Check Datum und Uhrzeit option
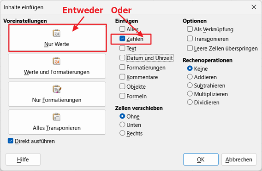The image size is (262, 171). click(122, 58)
